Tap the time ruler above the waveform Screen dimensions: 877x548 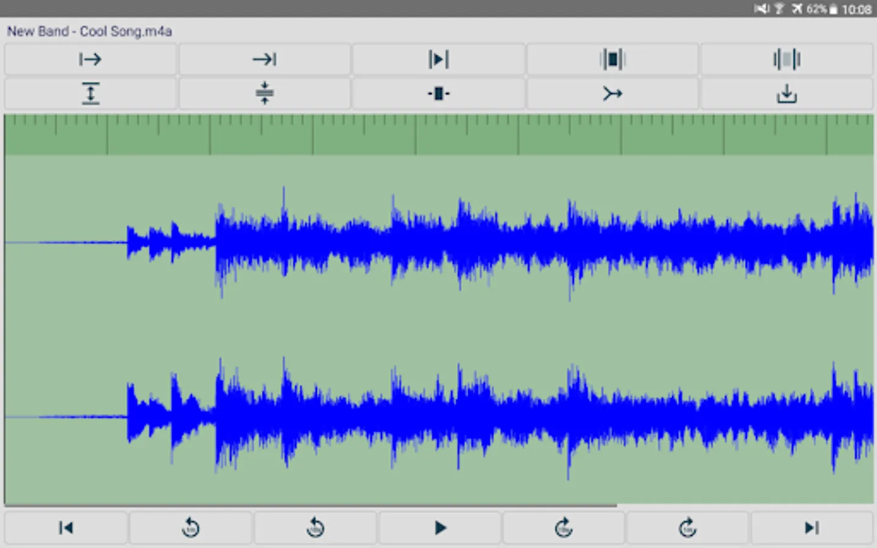(x=438, y=135)
